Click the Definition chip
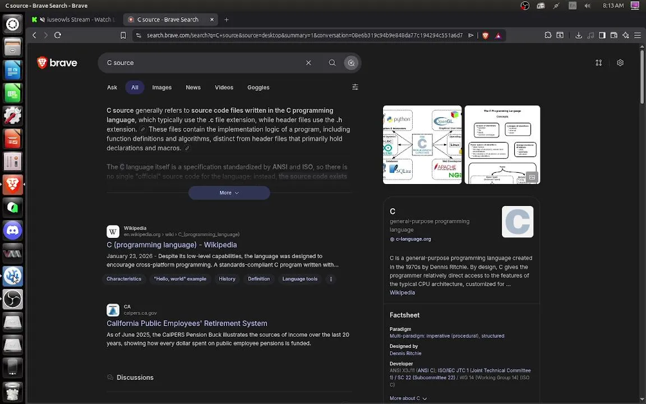 pyautogui.click(x=259, y=279)
